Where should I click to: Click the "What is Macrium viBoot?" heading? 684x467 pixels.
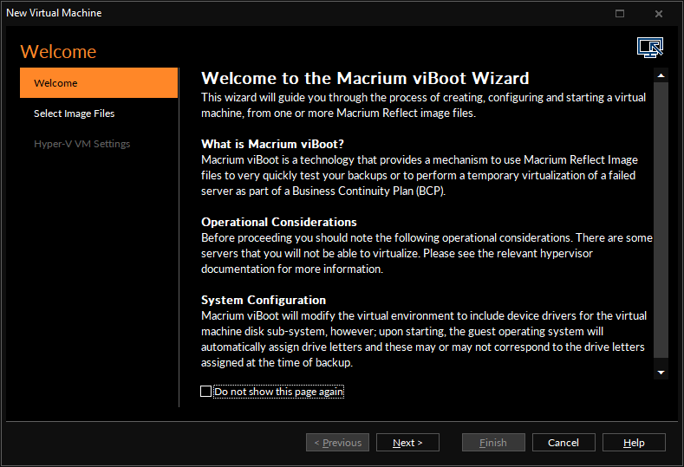coord(272,144)
